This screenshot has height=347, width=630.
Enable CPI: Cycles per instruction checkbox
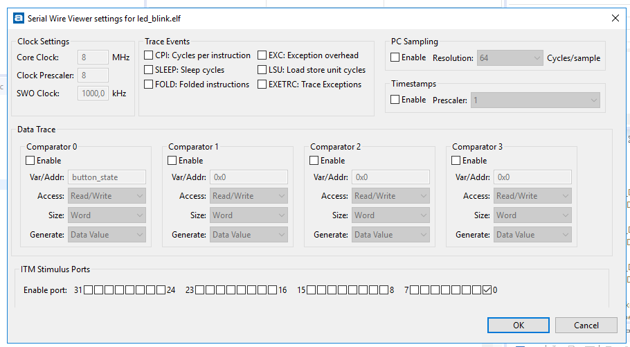point(149,55)
